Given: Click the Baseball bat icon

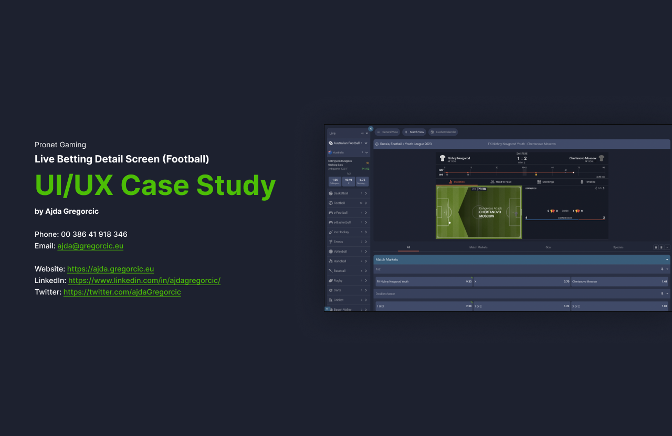Looking at the screenshot, I should pos(331,271).
